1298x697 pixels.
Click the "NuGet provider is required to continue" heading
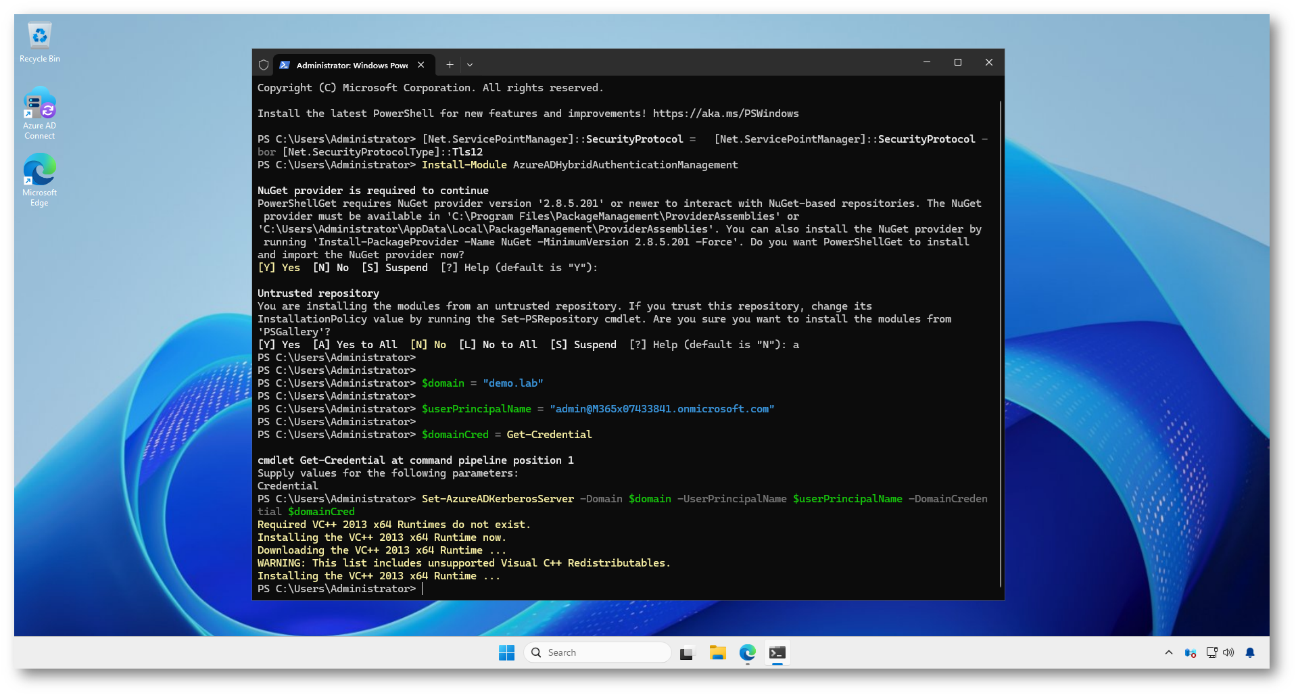tap(373, 191)
